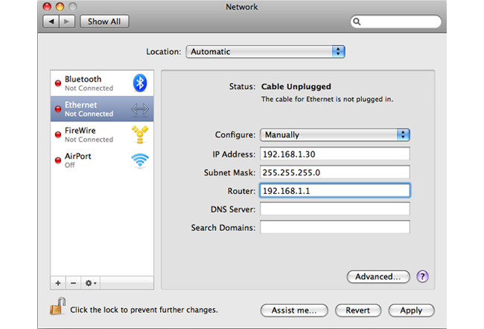This screenshot has width=484, height=329.
Task: Click into the DNS Server field
Action: pyautogui.click(x=334, y=209)
